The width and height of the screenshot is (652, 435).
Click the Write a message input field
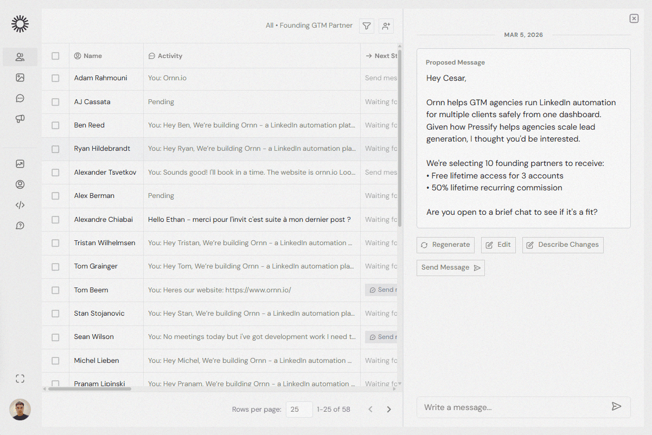pyautogui.click(x=523, y=407)
